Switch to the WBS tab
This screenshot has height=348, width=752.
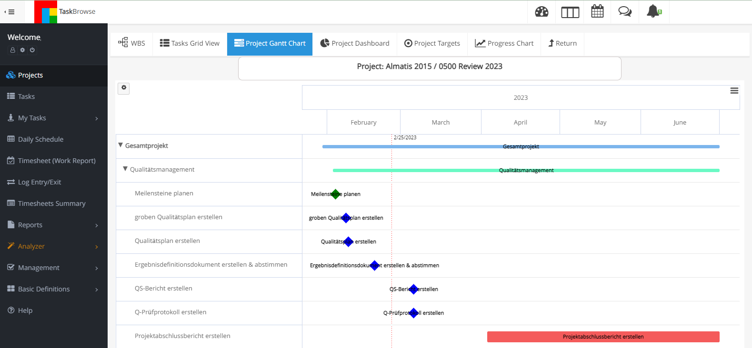click(x=131, y=43)
